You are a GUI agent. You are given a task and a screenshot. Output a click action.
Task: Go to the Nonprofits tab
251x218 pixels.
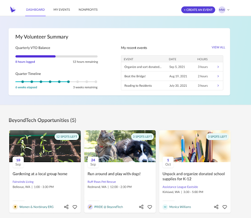88,10
